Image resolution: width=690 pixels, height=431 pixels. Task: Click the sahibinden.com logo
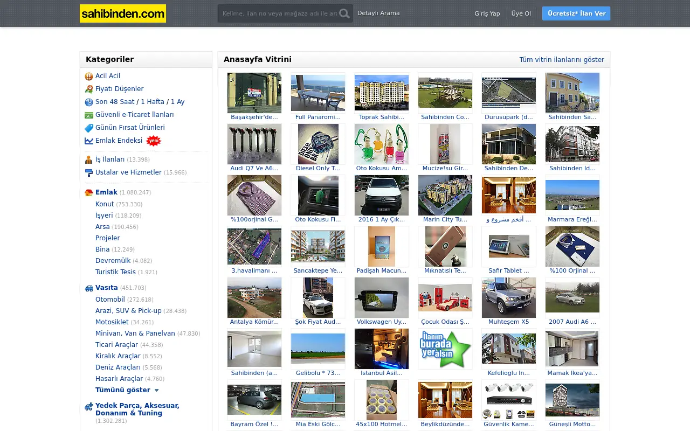pos(123,13)
